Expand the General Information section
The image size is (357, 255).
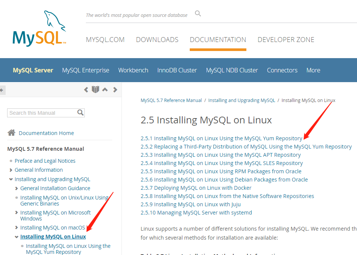[x=11, y=170]
